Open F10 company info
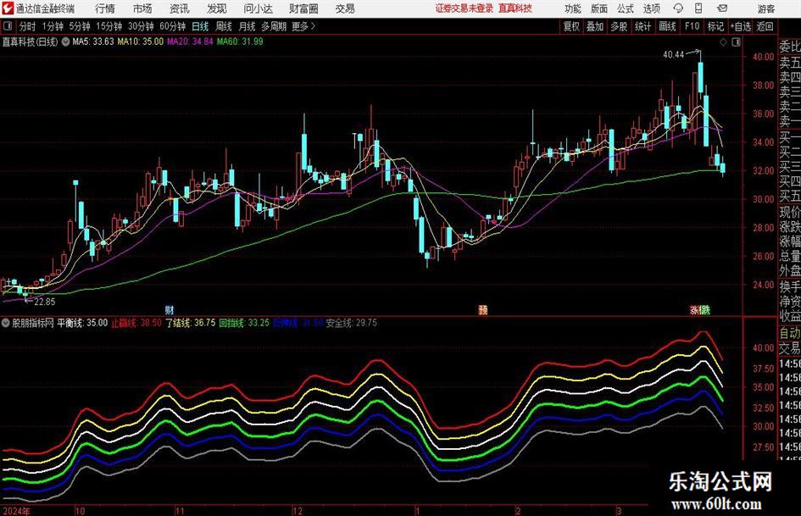Viewport: 801px width, 516px height. (x=692, y=26)
